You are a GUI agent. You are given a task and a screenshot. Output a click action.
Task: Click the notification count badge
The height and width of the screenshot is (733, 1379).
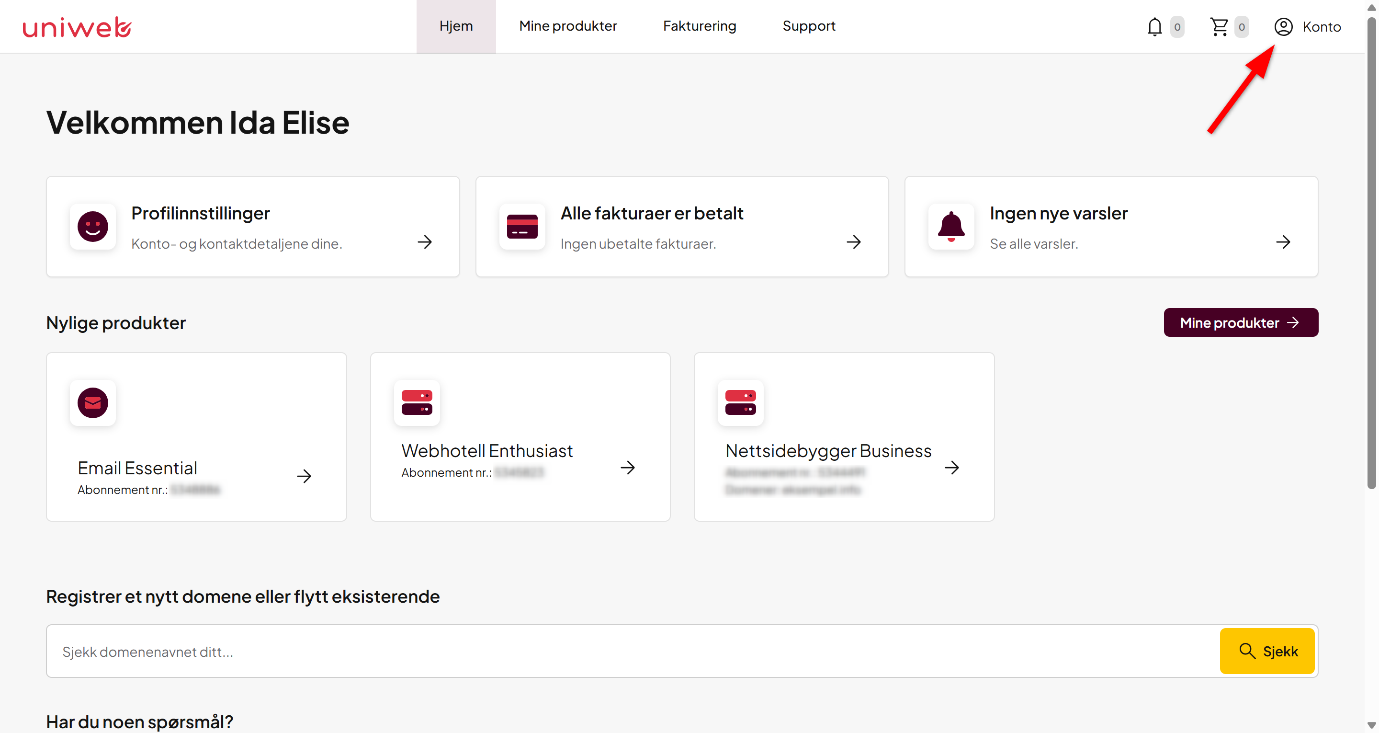1177,27
